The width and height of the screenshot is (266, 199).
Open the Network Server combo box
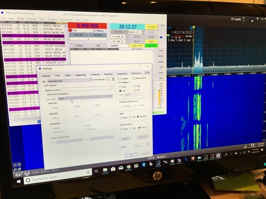tap(87, 89)
